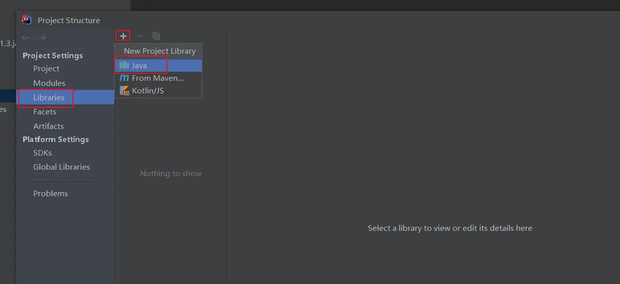This screenshot has height=284, width=620.
Task: Click the Maven 'm' icon
Action: tap(124, 78)
